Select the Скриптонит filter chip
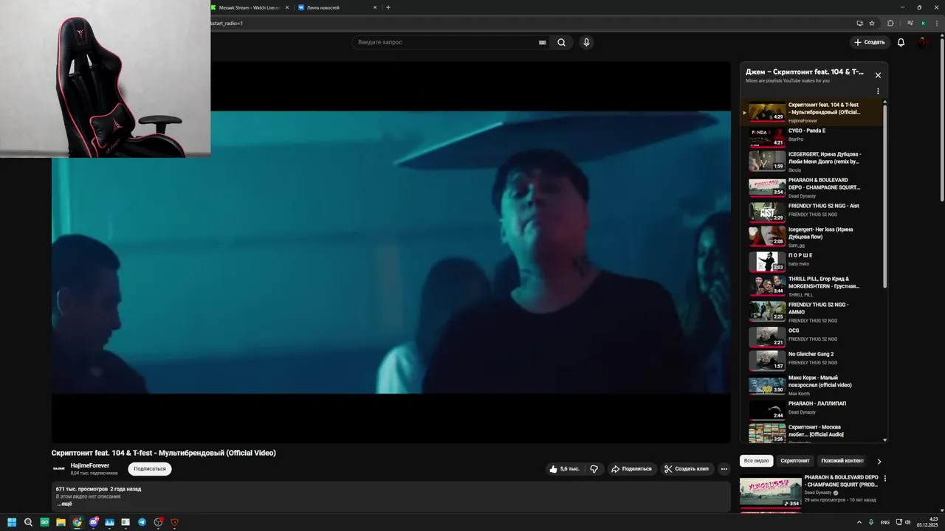This screenshot has height=531, width=945. [x=795, y=461]
